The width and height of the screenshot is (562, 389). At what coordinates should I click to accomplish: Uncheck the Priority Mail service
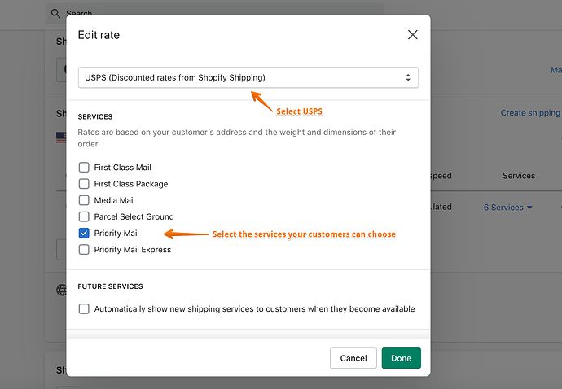pos(84,234)
